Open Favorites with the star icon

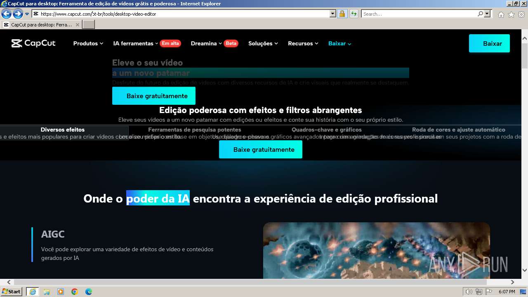coord(511,14)
